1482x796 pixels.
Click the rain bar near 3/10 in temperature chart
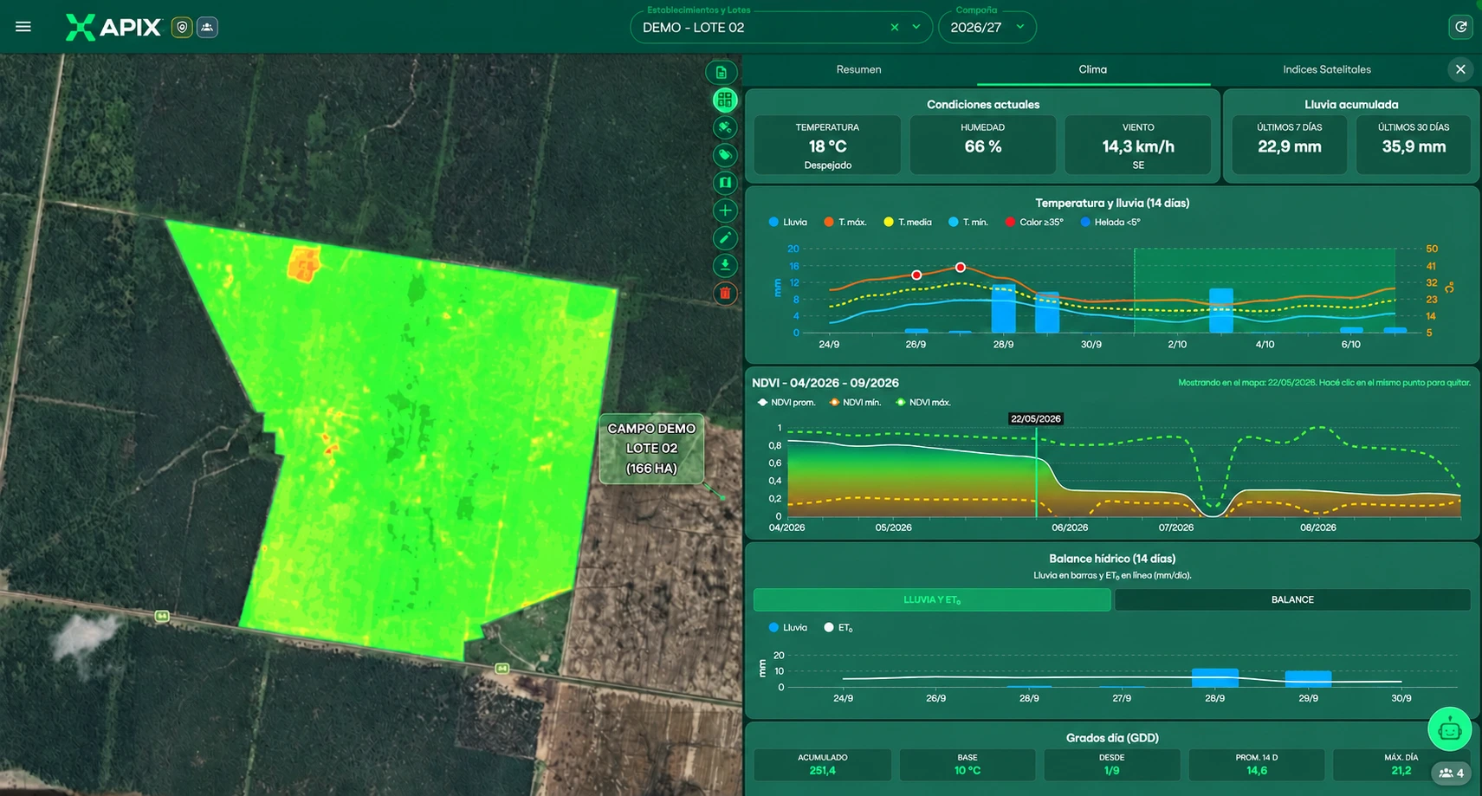coord(1220,310)
